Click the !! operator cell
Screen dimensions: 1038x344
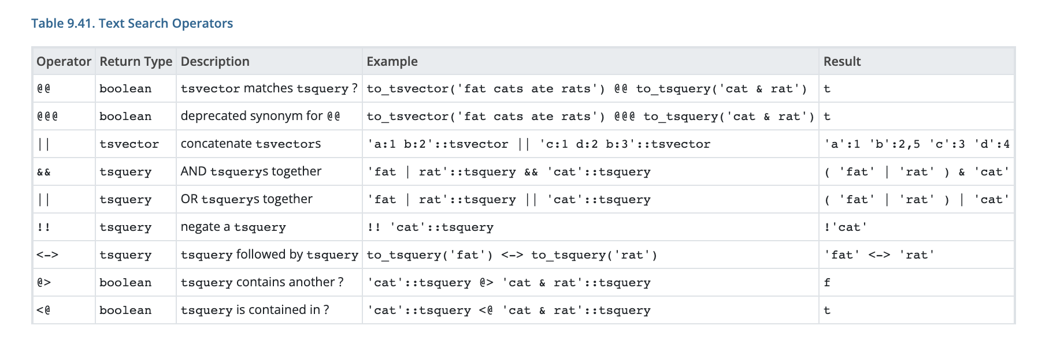(x=64, y=227)
